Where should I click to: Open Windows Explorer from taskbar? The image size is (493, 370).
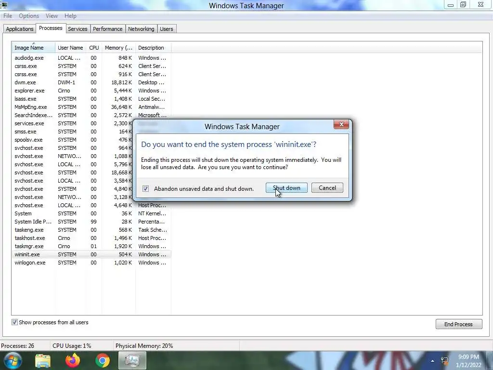43,361
